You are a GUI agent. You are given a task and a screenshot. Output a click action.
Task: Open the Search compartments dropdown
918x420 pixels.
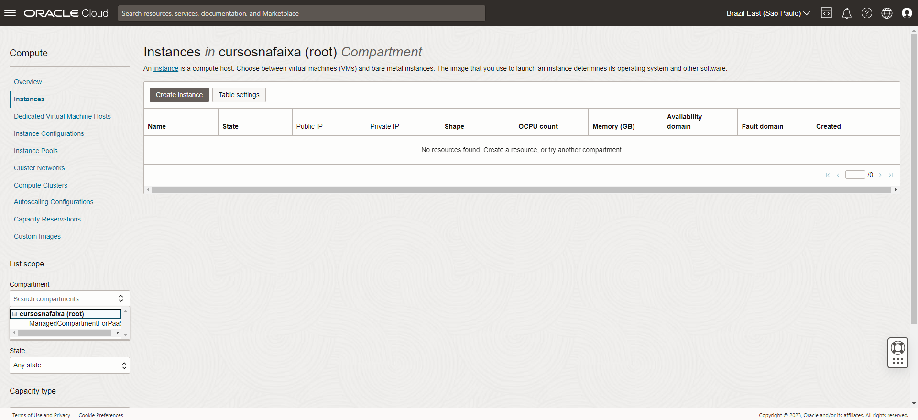pyautogui.click(x=70, y=299)
